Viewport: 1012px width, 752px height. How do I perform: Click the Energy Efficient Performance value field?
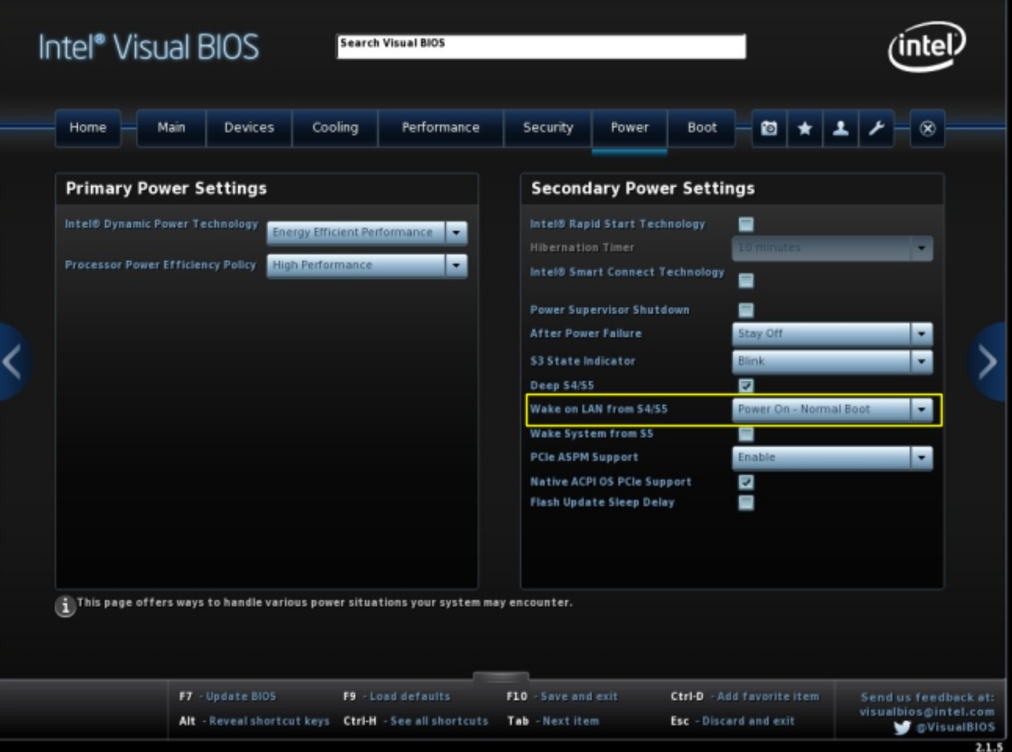[356, 233]
